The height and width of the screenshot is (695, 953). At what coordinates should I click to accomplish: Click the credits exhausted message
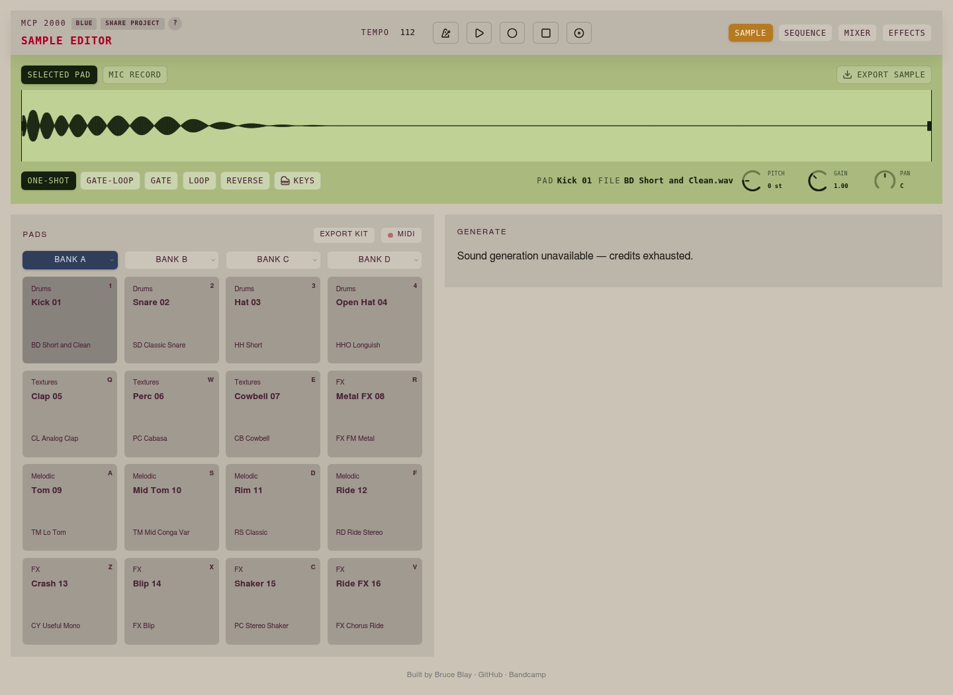[575, 256]
